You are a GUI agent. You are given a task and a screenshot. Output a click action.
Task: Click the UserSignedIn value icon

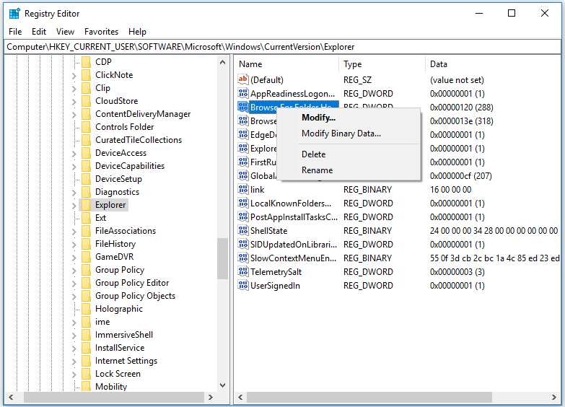click(x=243, y=285)
